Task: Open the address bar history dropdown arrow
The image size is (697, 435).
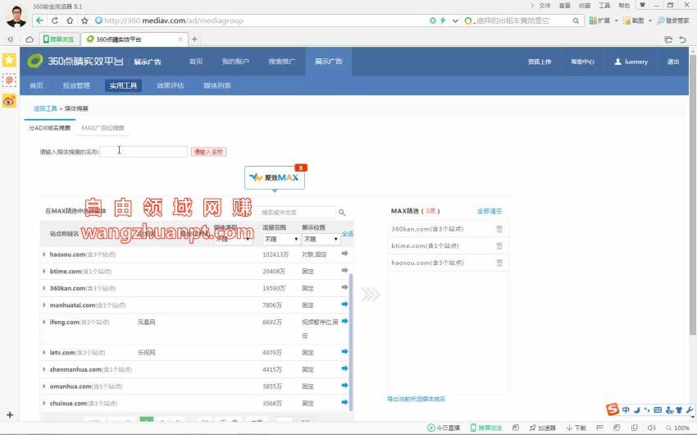Action: pos(455,21)
